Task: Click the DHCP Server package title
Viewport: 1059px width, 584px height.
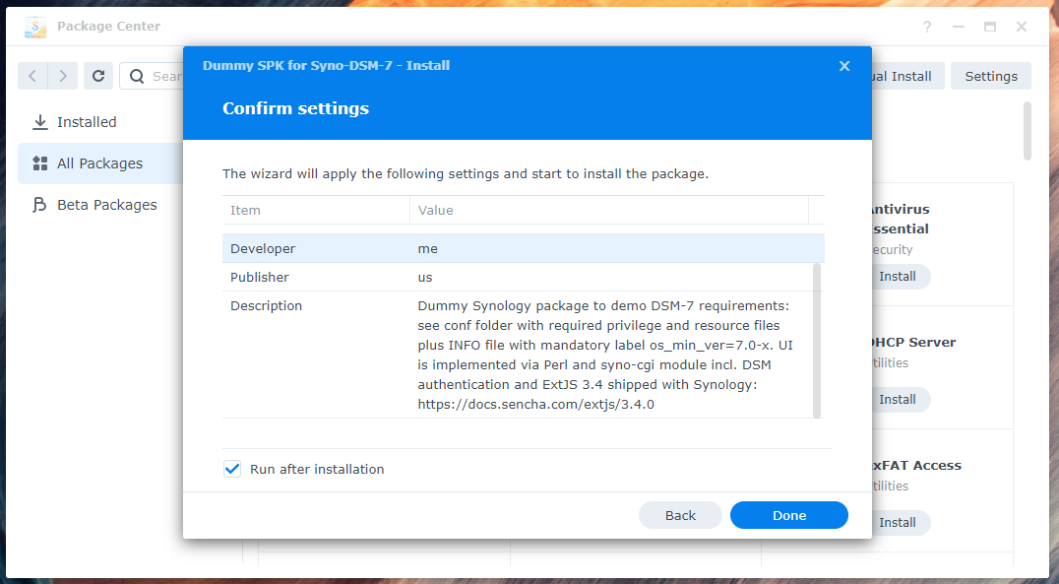Action: (x=913, y=342)
